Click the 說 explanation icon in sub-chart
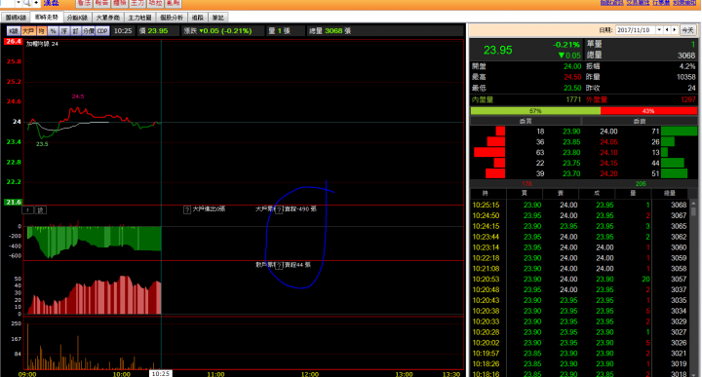Screen dimensions: 702x377 [40, 209]
